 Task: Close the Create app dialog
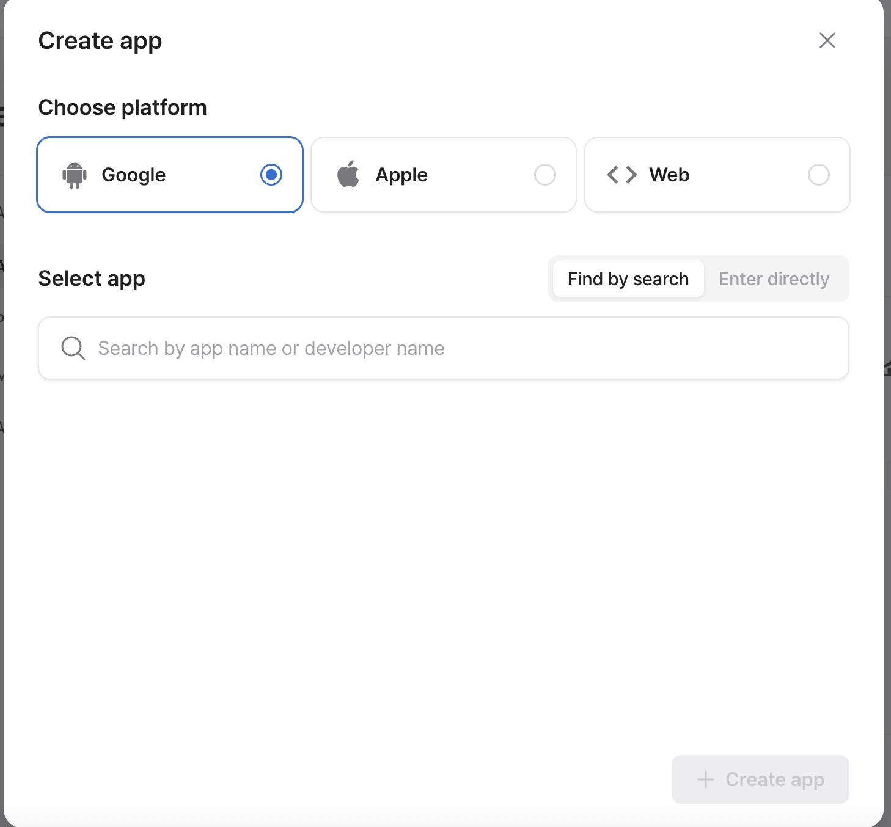pyautogui.click(x=827, y=40)
